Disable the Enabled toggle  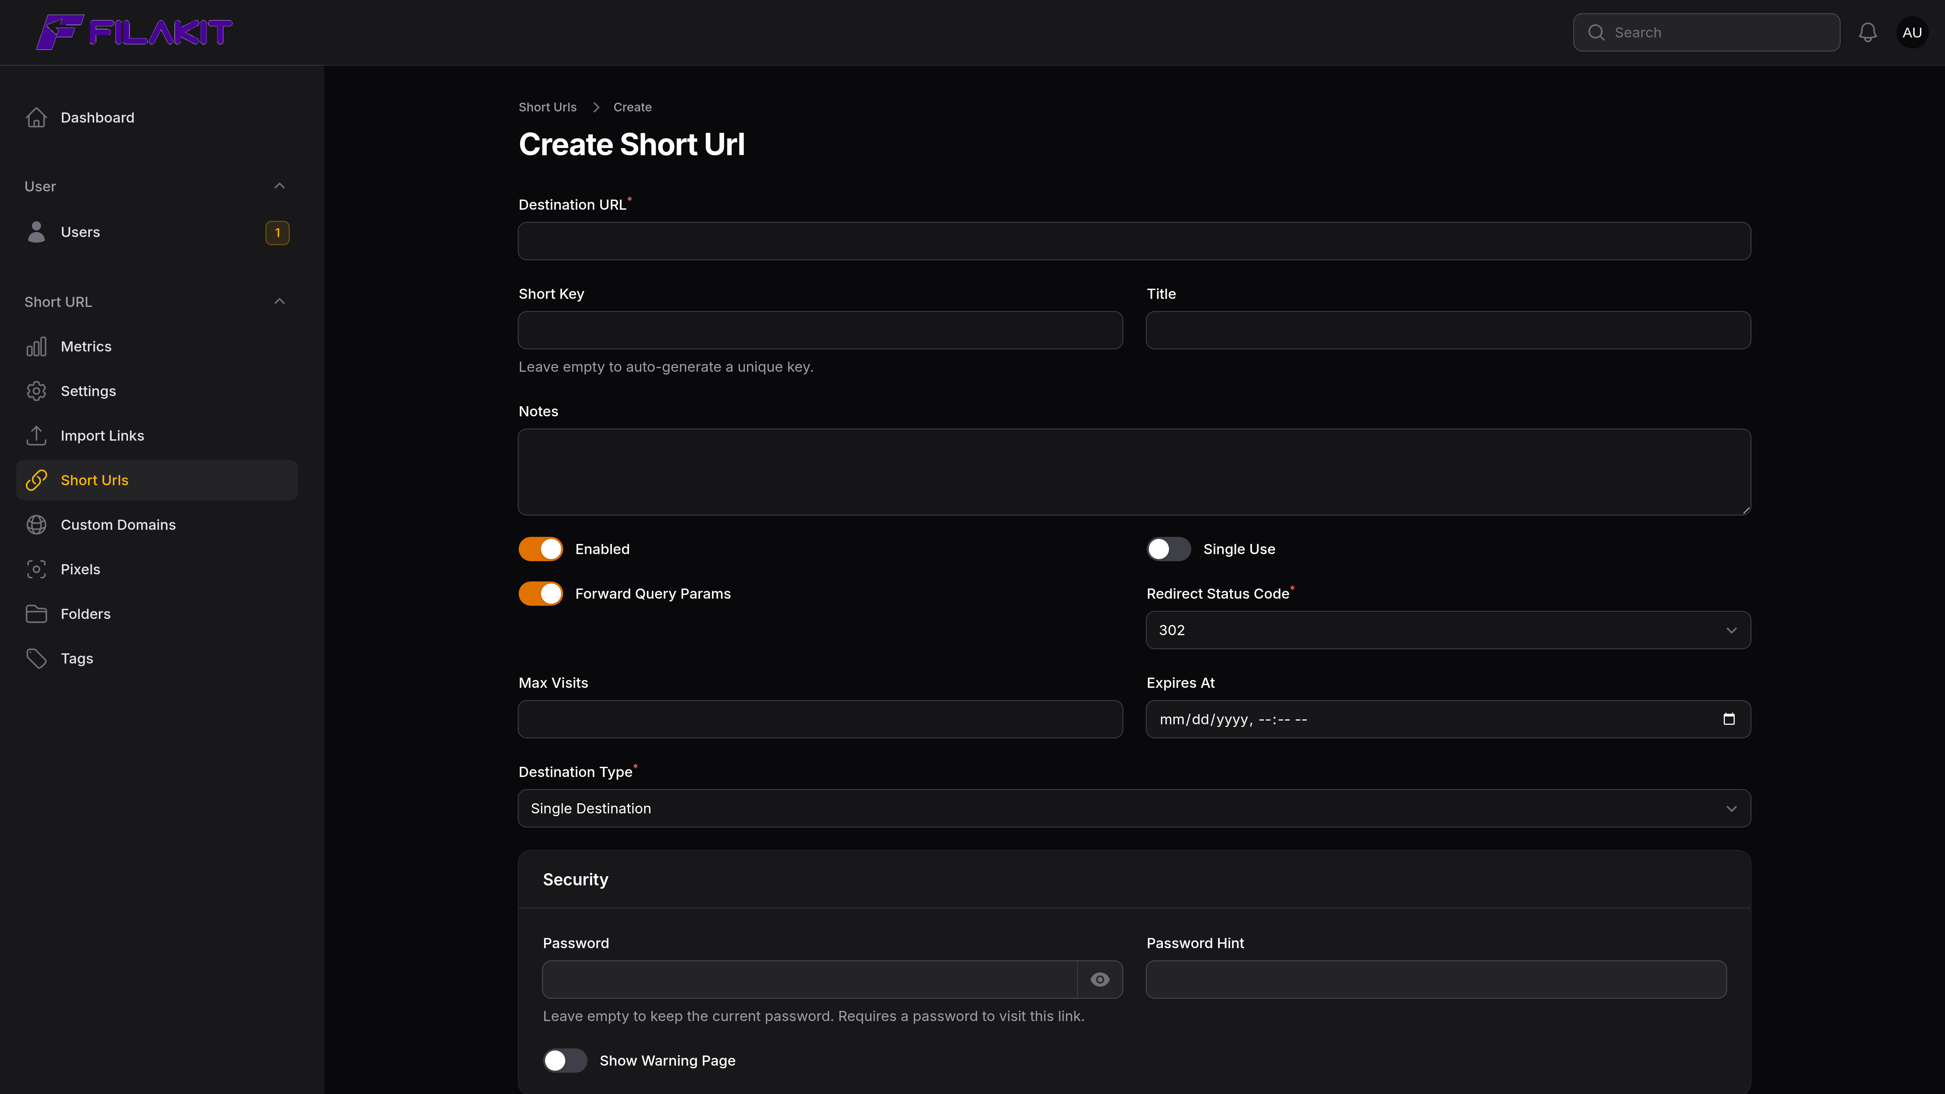(x=541, y=549)
